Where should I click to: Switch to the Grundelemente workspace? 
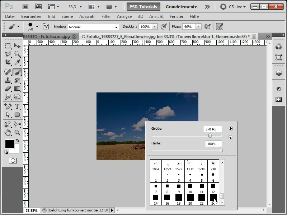coord(182,7)
